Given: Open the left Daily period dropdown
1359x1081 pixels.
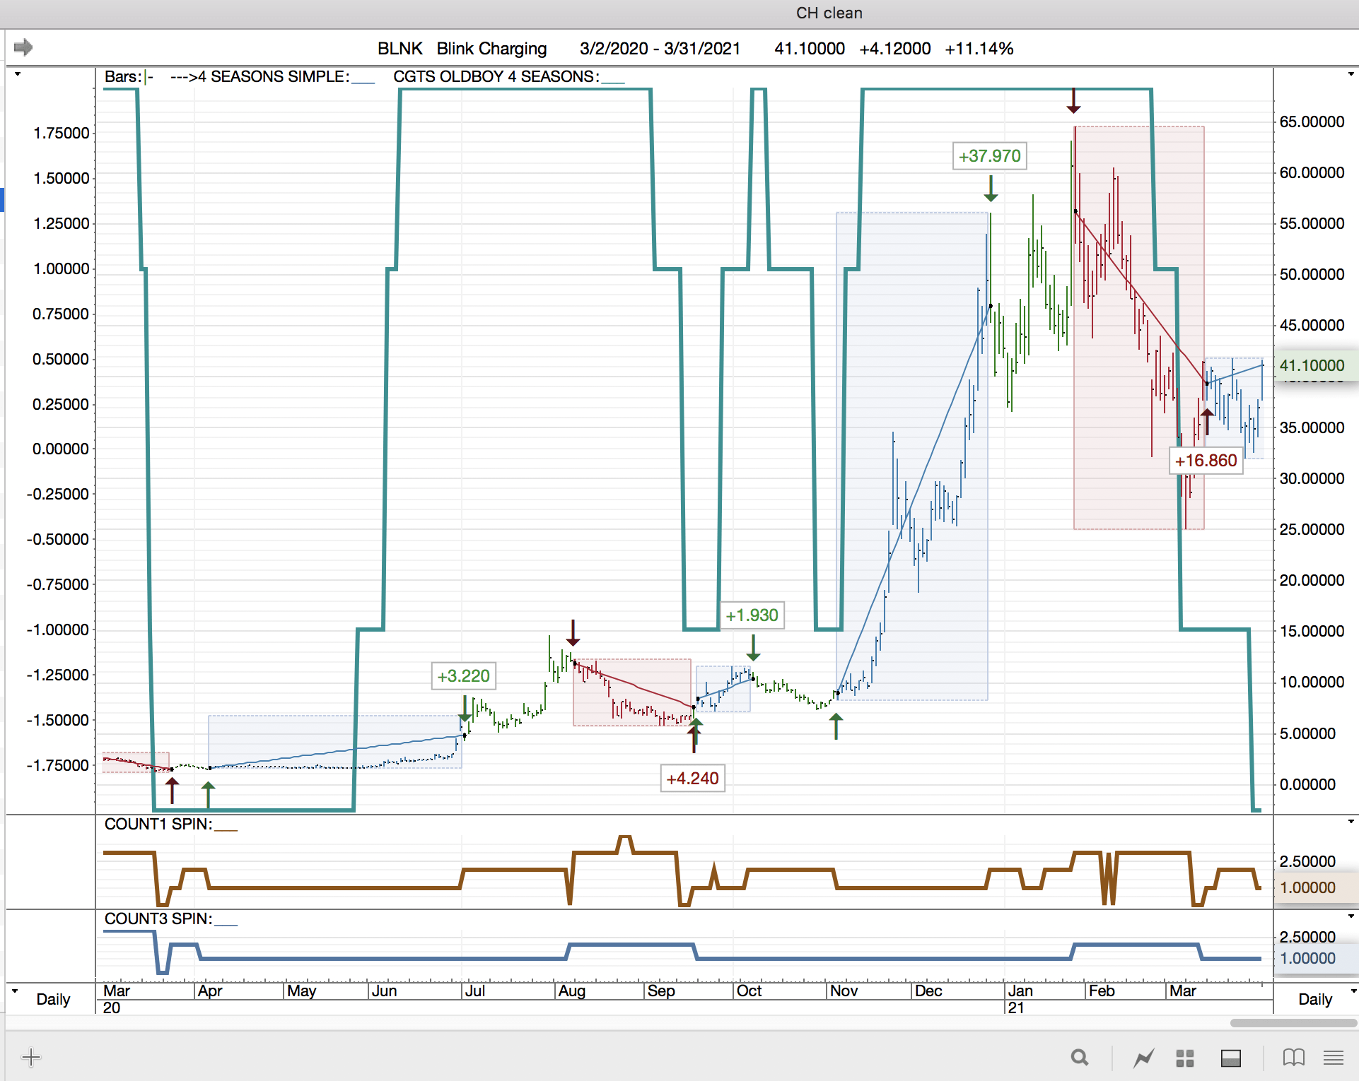Looking at the screenshot, I should (52, 999).
